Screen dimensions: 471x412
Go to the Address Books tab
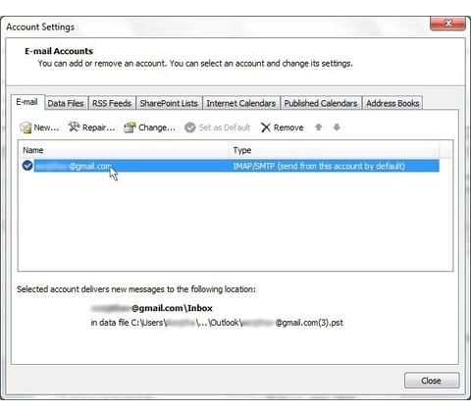point(392,103)
